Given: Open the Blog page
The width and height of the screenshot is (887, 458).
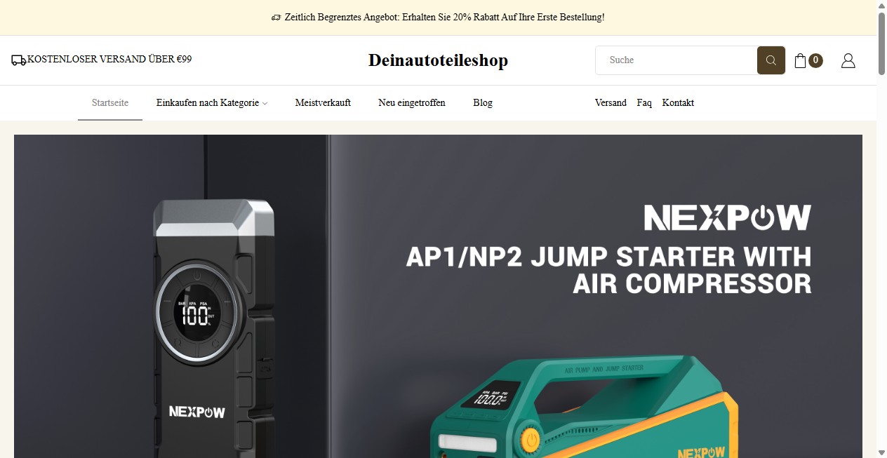Looking at the screenshot, I should point(483,102).
